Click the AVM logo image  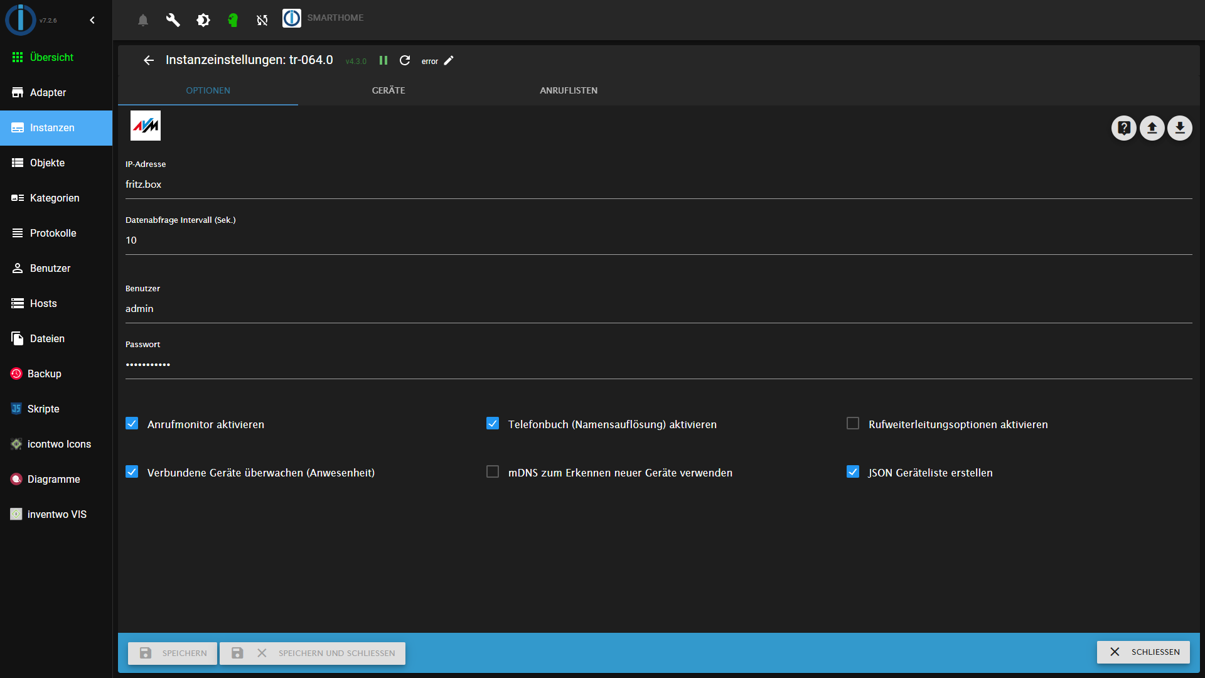click(146, 126)
